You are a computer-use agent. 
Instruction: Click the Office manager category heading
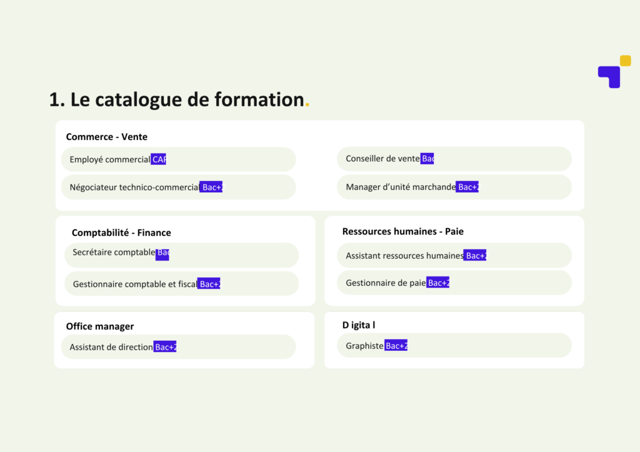click(x=100, y=327)
